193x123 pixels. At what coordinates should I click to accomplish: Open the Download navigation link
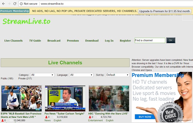pyautogui.click(x=92, y=41)
